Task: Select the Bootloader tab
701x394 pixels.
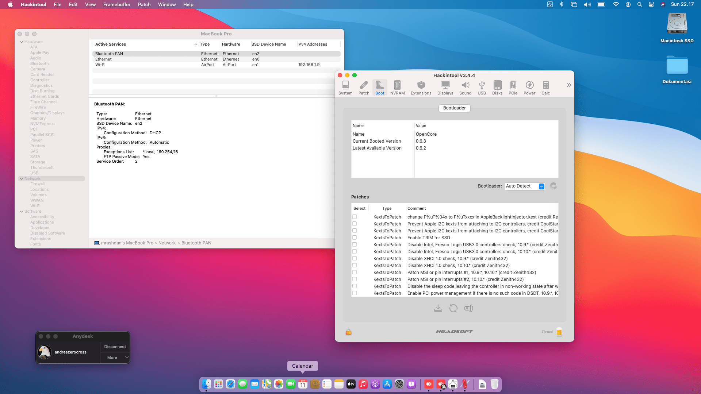Action: [454, 108]
